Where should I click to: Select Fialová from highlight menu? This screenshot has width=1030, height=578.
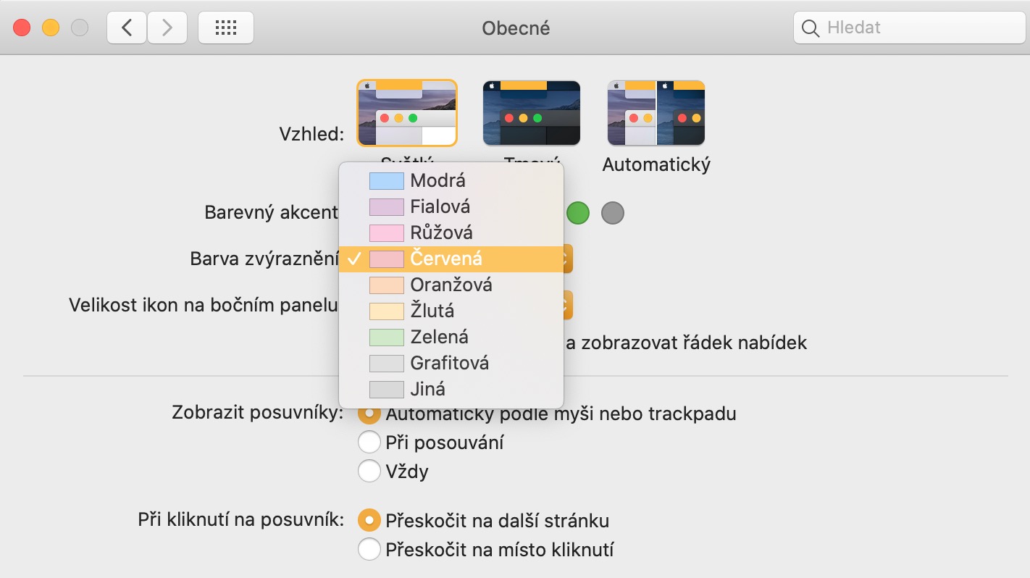(440, 206)
